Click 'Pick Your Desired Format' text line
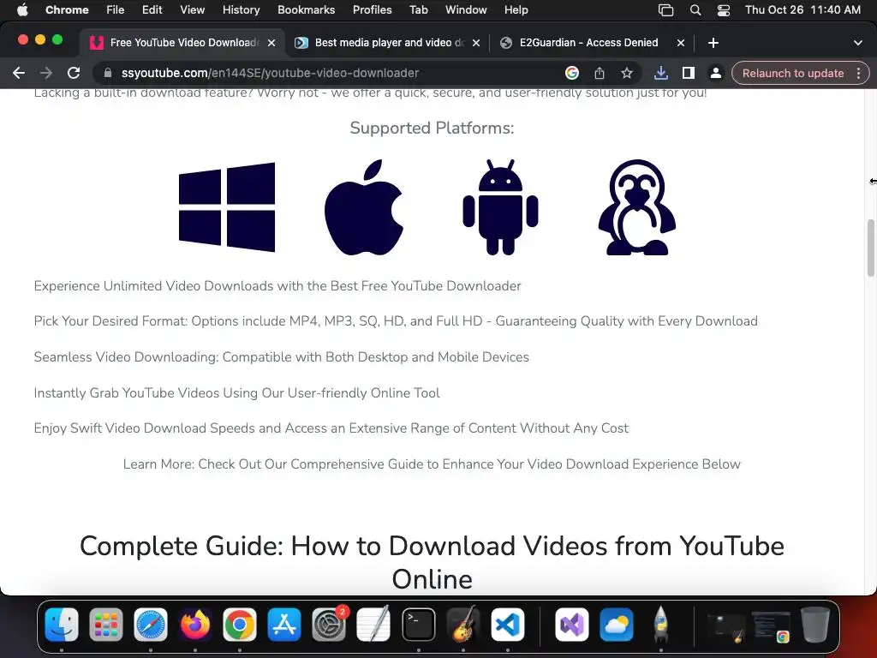The height and width of the screenshot is (658, 877). point(396,321)
